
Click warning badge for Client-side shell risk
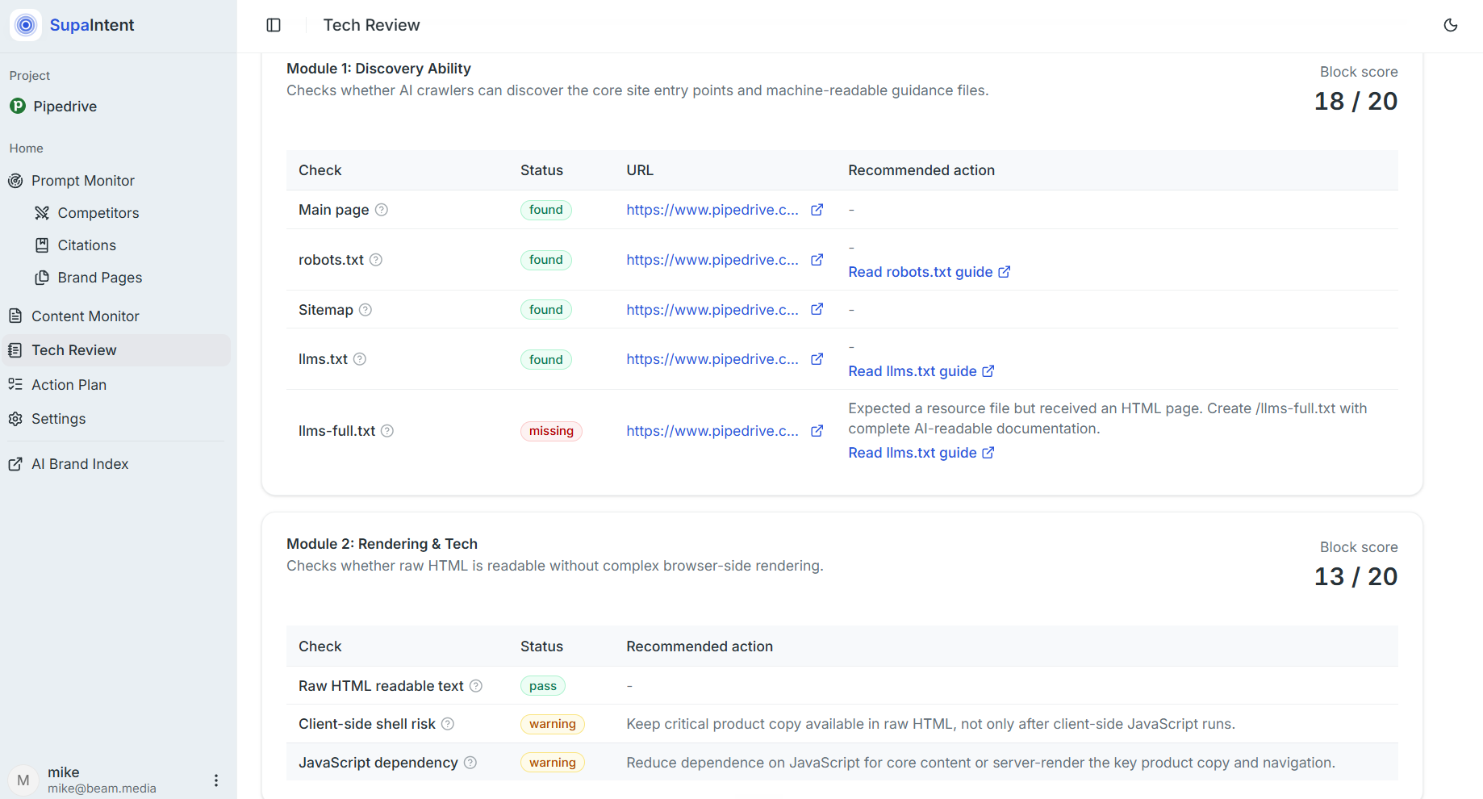[x=553, y=724]
